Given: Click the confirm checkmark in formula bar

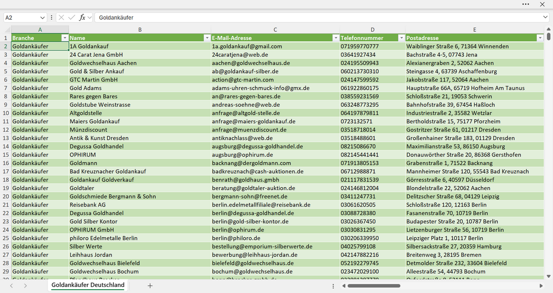Looking at the screenshot, I should 71,17.
